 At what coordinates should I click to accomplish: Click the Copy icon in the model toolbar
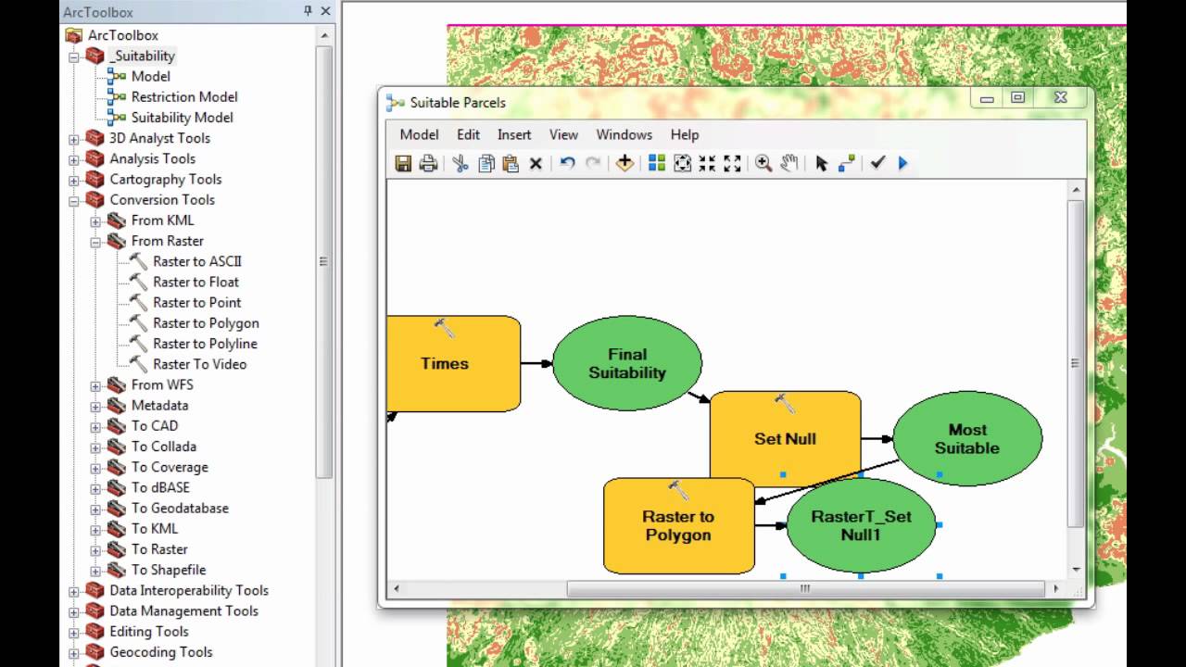click(x=486, y=163)
